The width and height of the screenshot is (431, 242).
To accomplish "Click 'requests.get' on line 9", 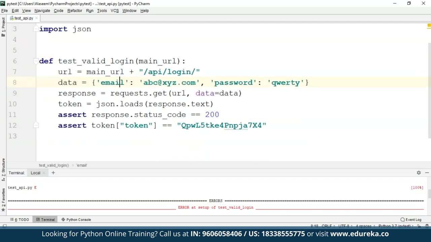I will coord(139,93).
